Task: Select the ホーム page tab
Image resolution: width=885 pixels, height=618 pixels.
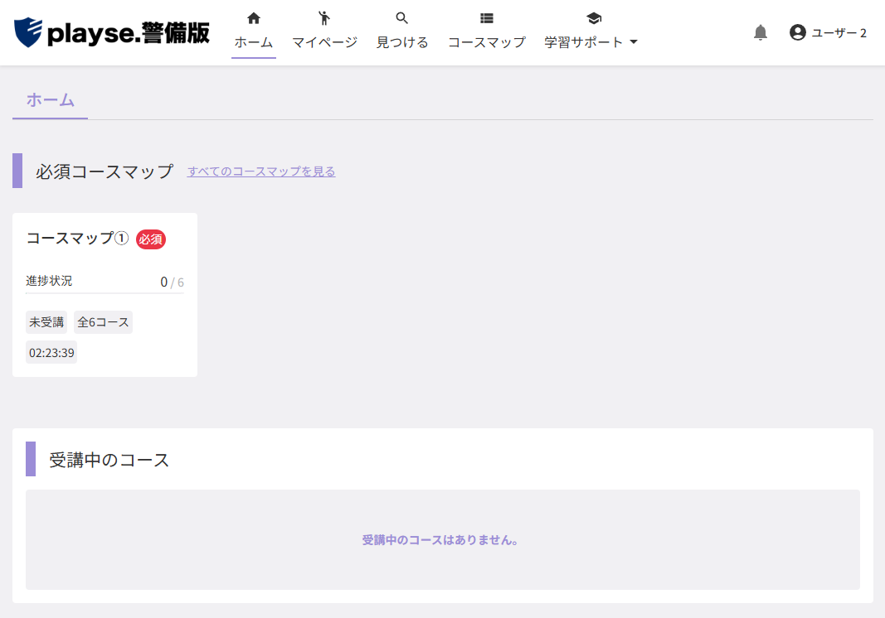Action: click(x=51, y=100)
